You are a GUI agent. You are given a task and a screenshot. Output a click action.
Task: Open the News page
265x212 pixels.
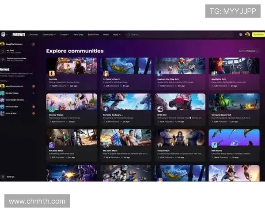pos(106,34)
